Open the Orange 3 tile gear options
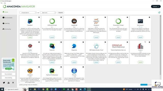163x91 pixels. [39, 67]
